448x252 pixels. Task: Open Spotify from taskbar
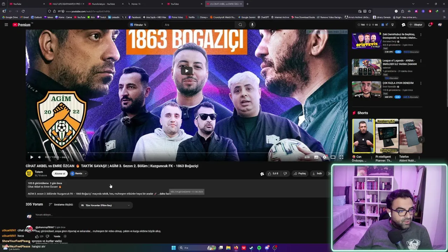point(259,248)
